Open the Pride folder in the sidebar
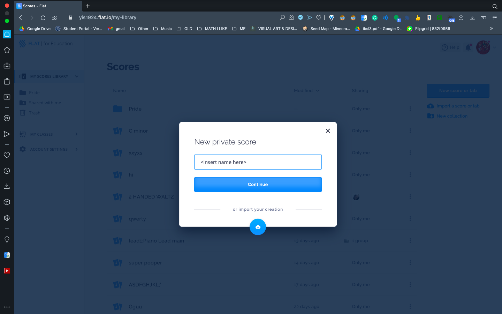This screenshot has width=502, height=314. (33, 92)
